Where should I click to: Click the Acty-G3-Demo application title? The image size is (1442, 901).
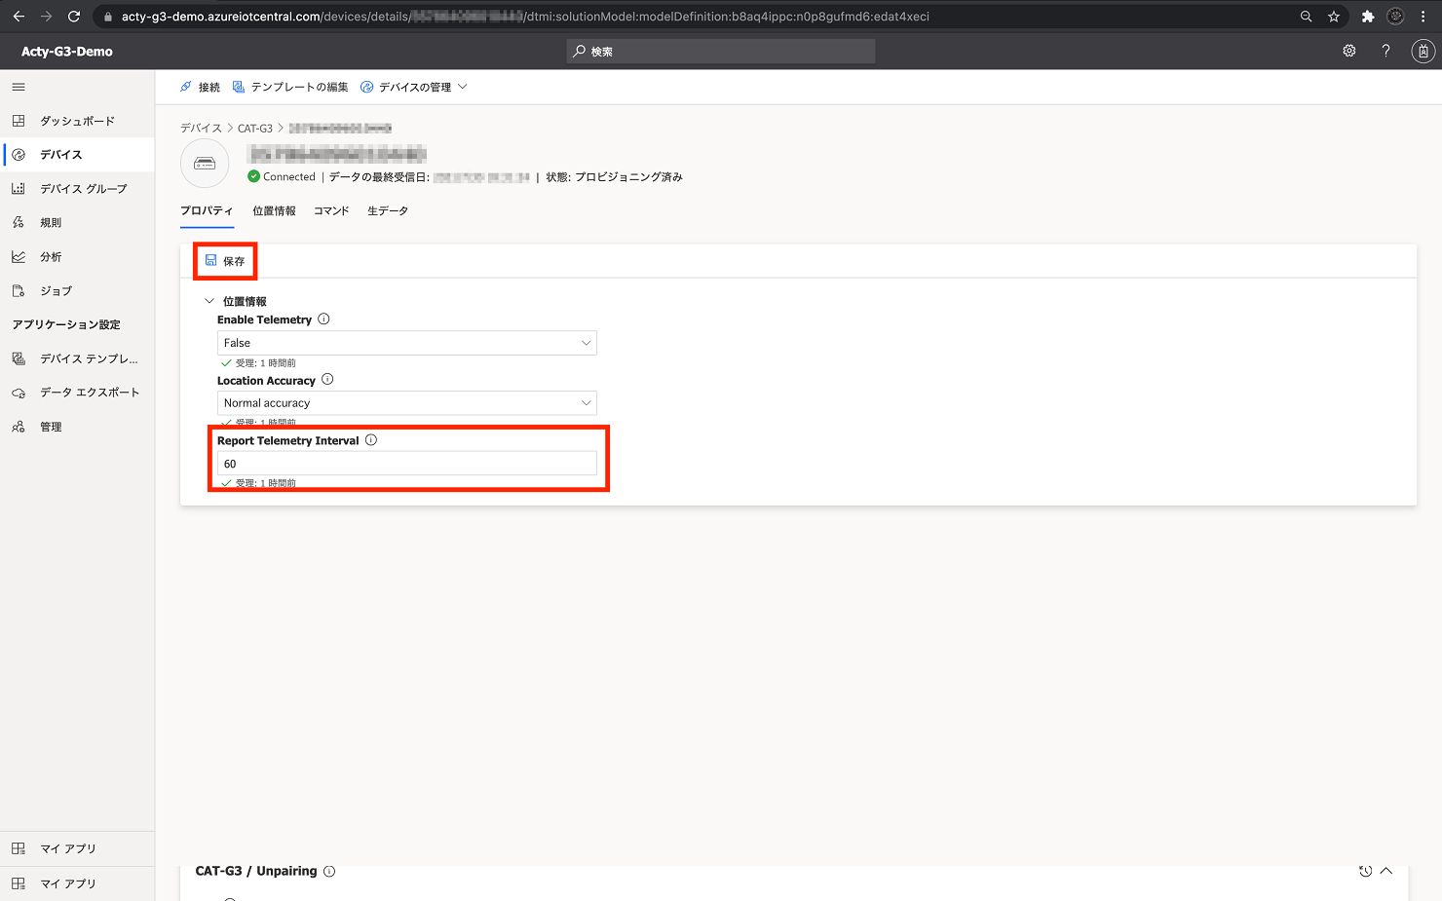coord(67,52)
